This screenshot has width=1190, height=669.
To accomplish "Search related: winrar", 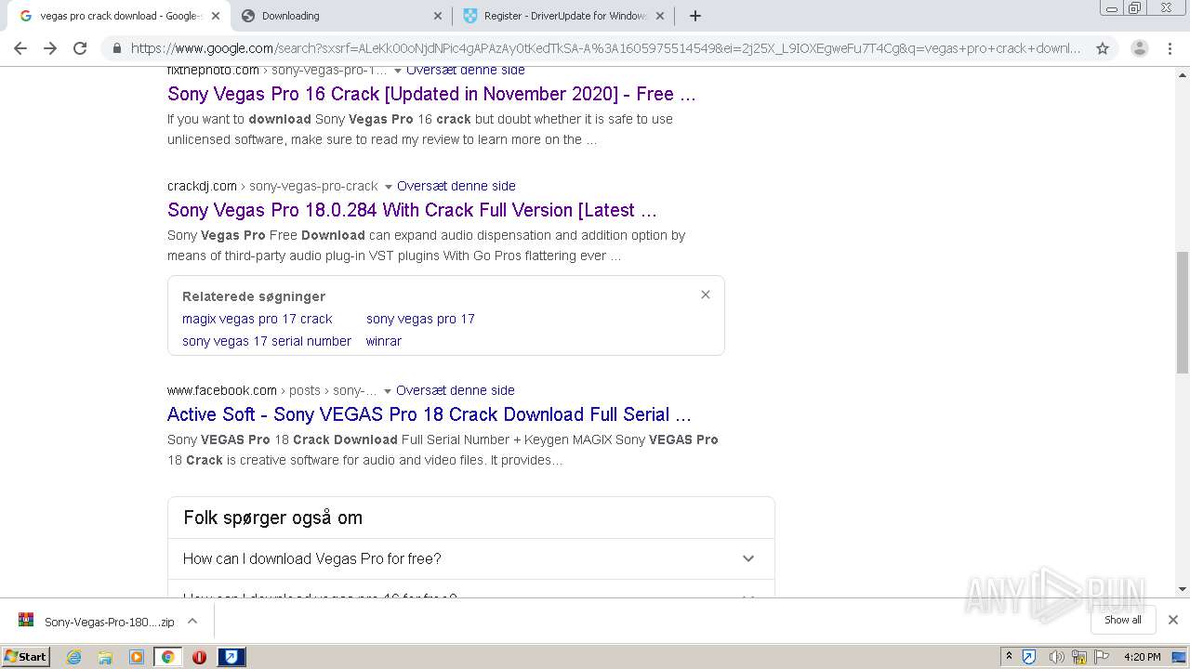I will click(384, 341).
